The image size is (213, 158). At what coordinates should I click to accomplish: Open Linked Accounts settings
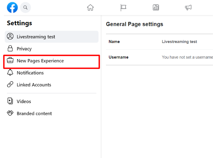tap(51, 85)
